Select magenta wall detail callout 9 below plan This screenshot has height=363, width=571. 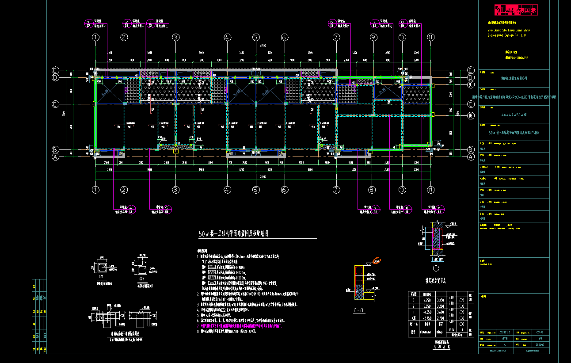(x=376, y=209)
